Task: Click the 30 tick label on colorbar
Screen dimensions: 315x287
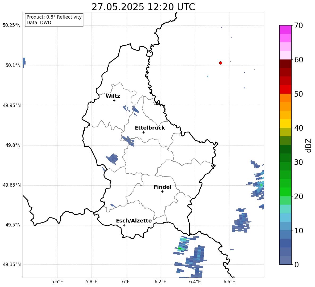Action: click(x=299, y=162)
